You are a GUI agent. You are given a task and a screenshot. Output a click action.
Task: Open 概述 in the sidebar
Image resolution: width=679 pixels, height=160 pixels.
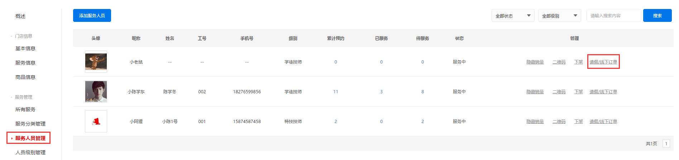coord(20,16)
